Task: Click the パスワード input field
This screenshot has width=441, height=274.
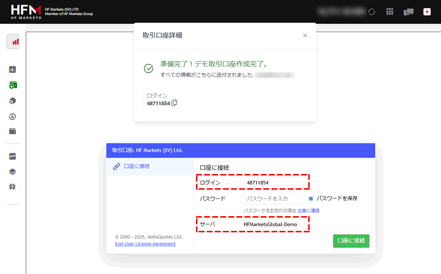Action: (273, 199)
